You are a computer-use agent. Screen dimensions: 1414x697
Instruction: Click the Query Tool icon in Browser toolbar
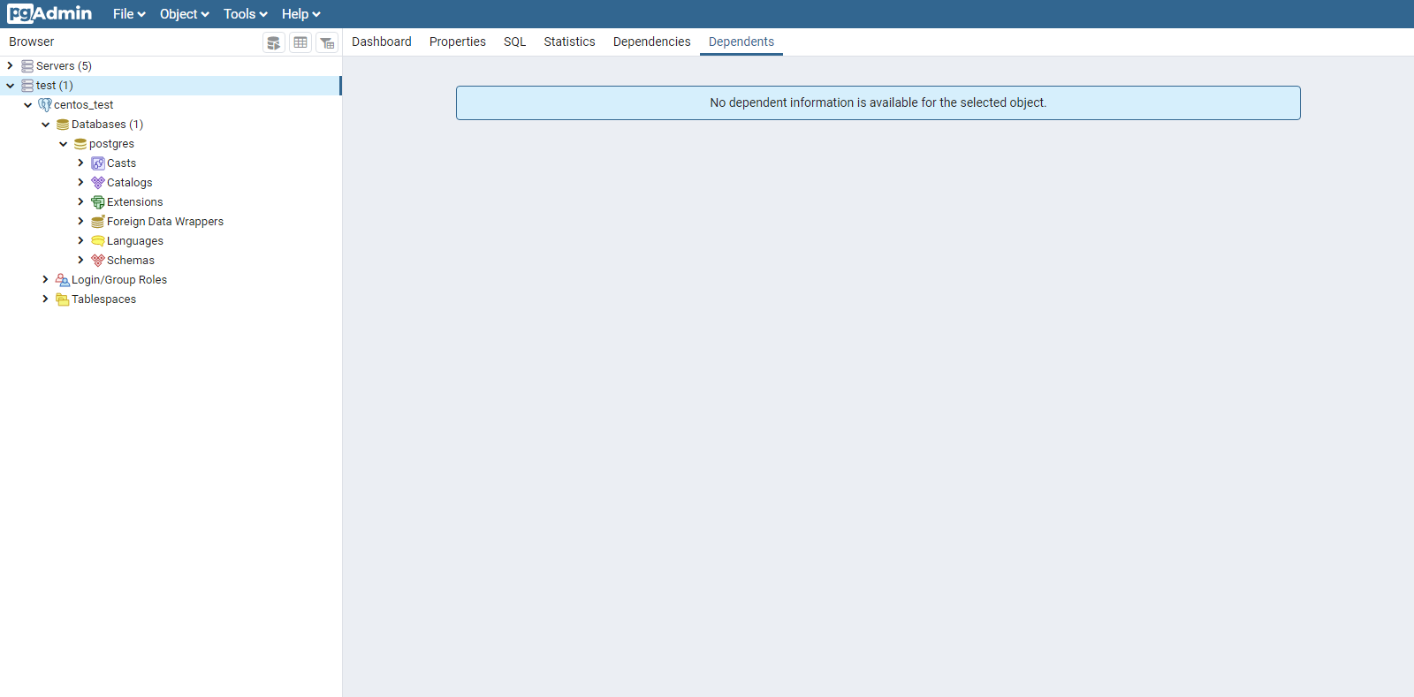point(274,42)
